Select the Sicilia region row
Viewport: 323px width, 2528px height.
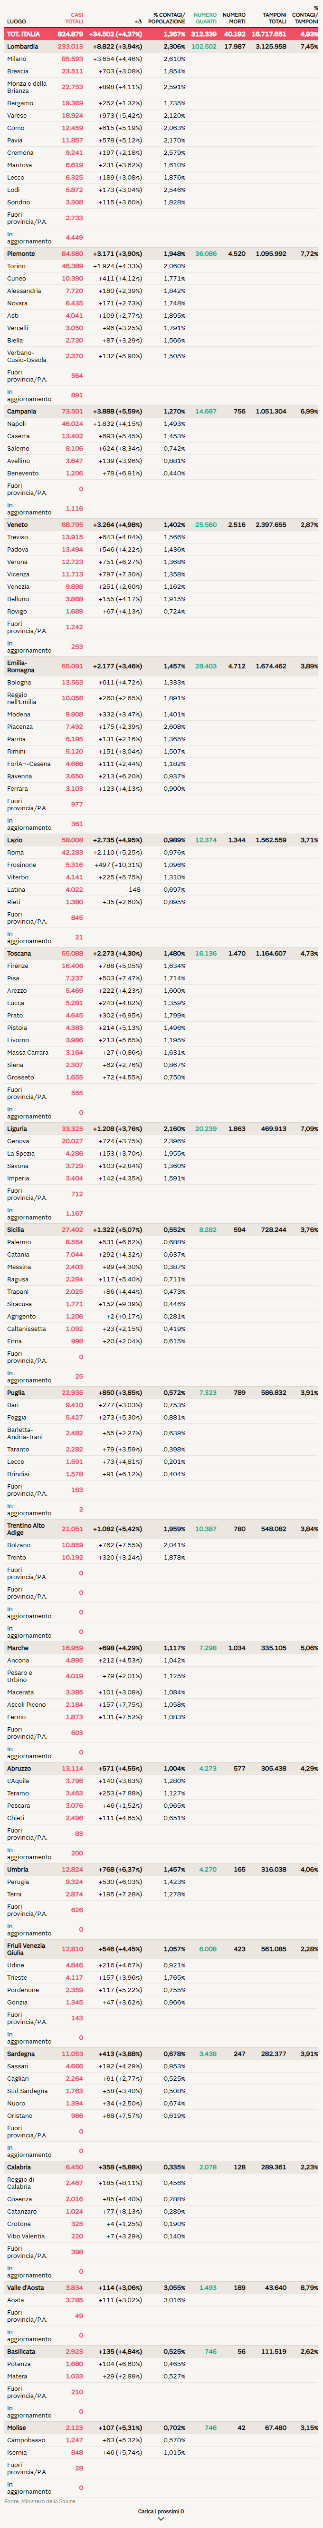click(x=17, y=1229)
